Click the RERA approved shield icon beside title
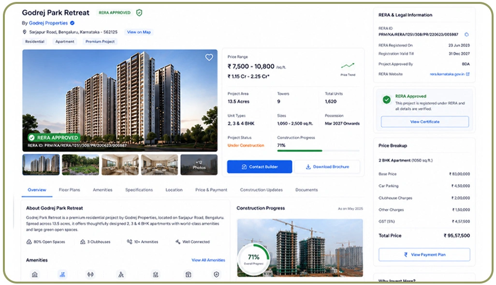The image size is (496, 285). click(139, 13)
